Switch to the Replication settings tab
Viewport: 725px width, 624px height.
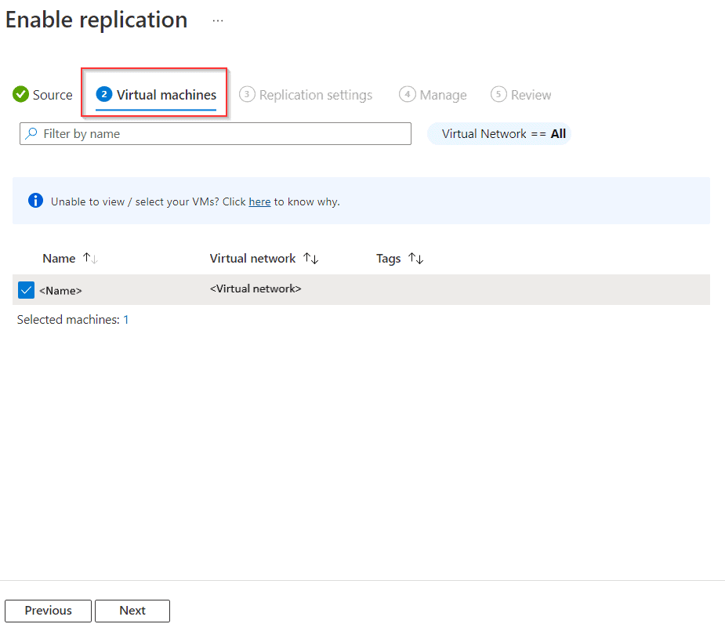point(306,94)
